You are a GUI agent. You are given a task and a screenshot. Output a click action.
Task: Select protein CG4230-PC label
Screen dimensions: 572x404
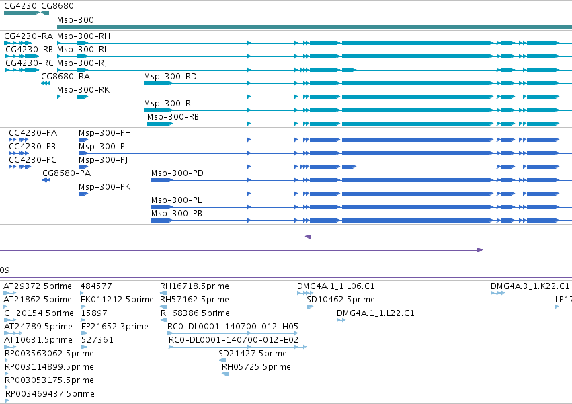pyautogui.click(x=32, y=160)
